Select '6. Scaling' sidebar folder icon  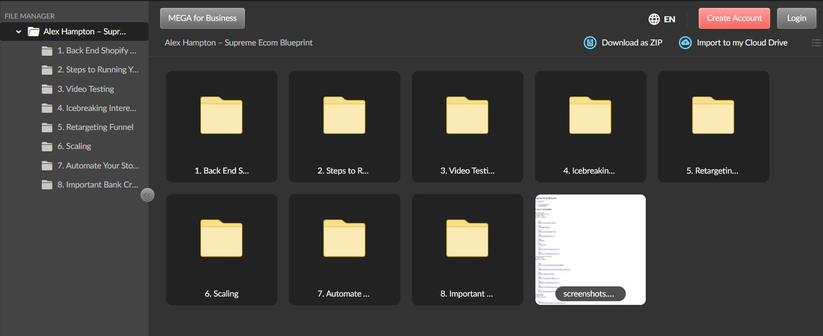[x=47, y=147]
